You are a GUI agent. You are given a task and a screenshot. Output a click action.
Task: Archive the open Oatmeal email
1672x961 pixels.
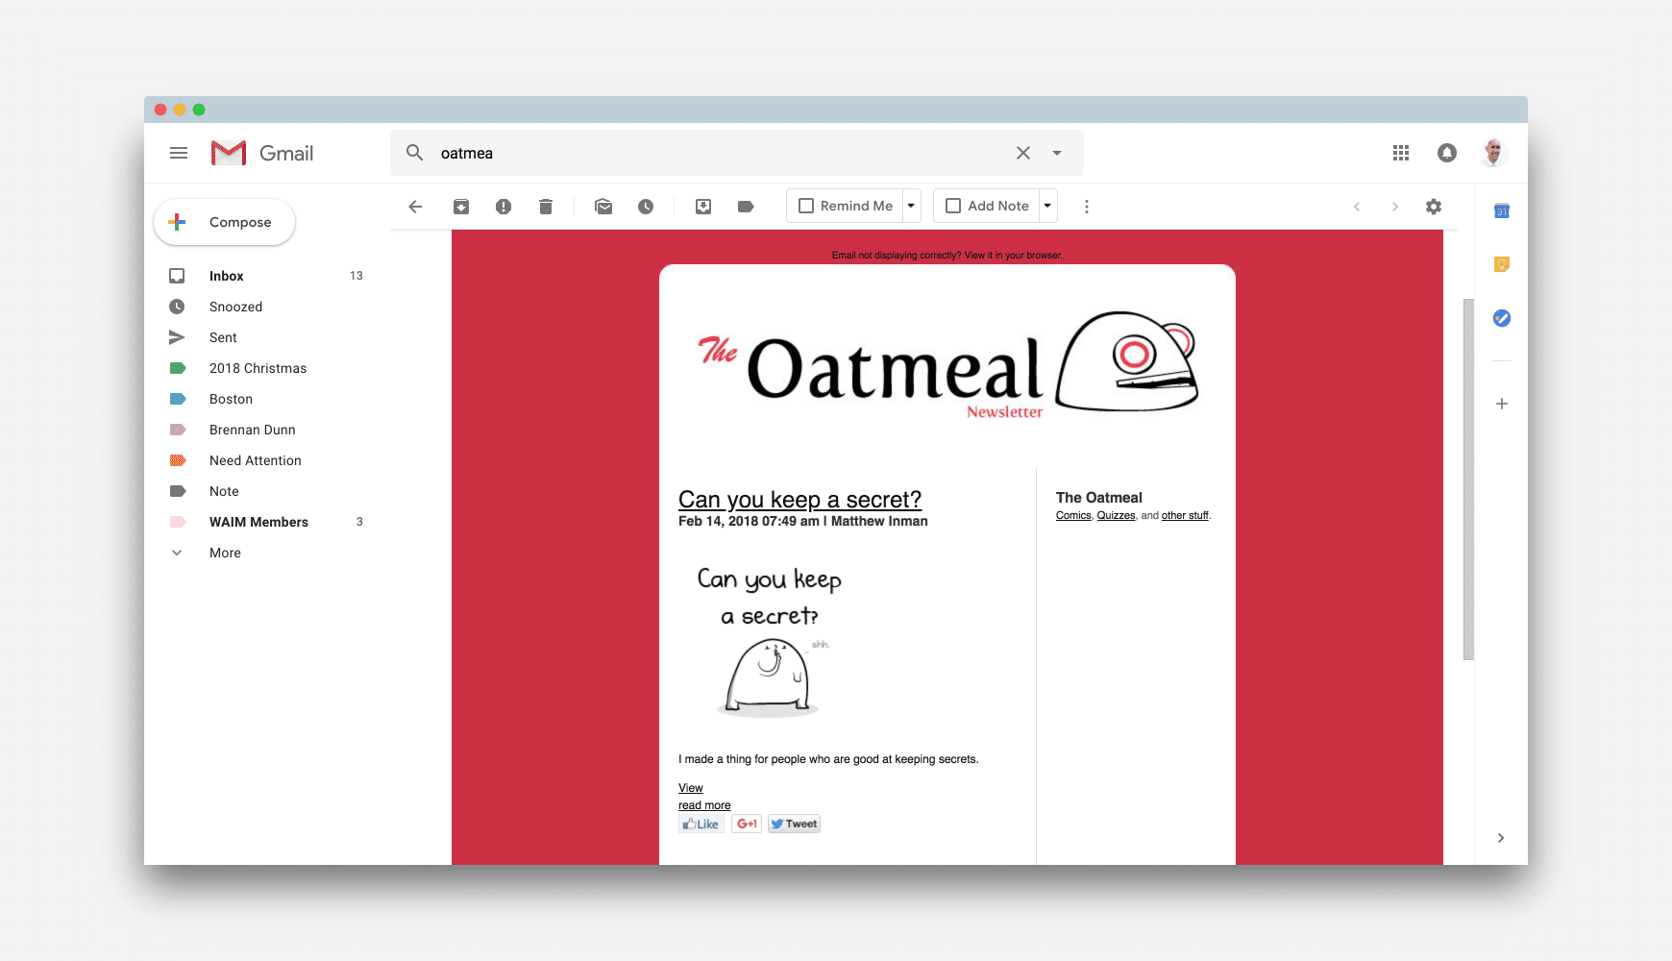click(x=460, y=206)
